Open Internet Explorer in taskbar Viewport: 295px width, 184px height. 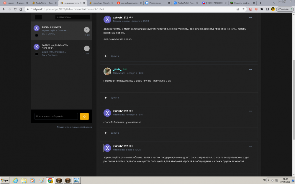click(x=15, y=181)
